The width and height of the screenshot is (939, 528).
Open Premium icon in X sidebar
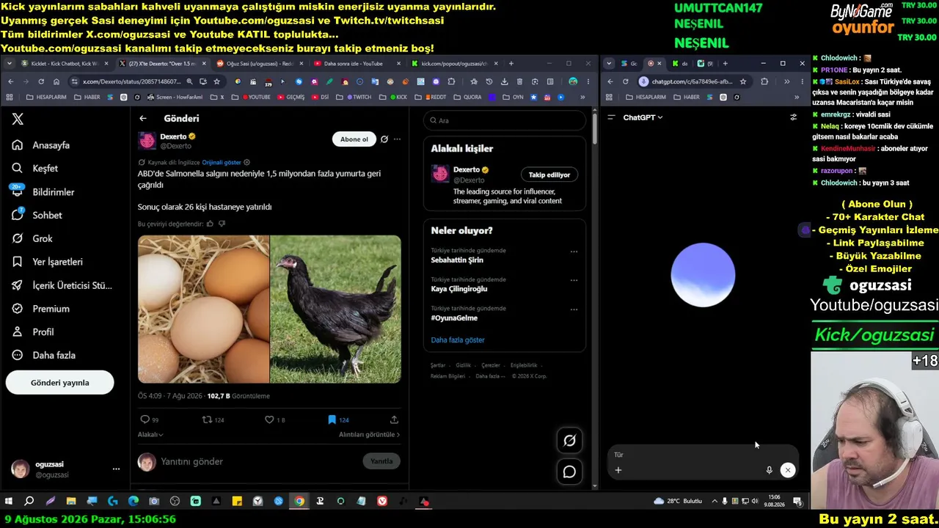pyautogui.click(x=18, y=309)
